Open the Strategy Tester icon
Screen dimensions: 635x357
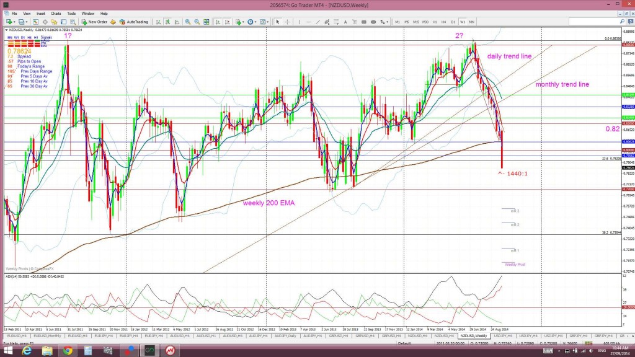tap(73, 22)
